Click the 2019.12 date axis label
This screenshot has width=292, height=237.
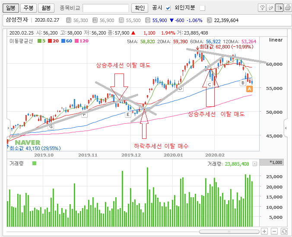point(131,155)
